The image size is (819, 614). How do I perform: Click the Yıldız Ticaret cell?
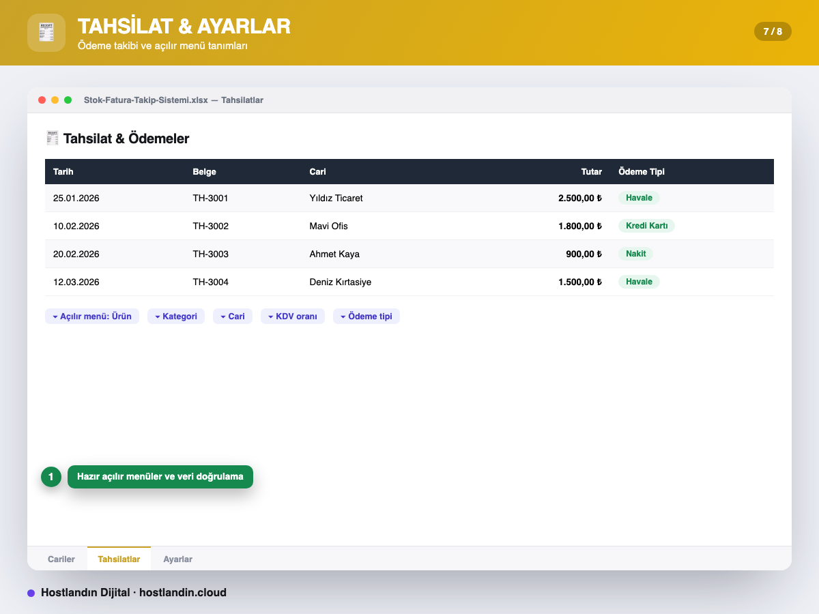click(x=336, y=198)
